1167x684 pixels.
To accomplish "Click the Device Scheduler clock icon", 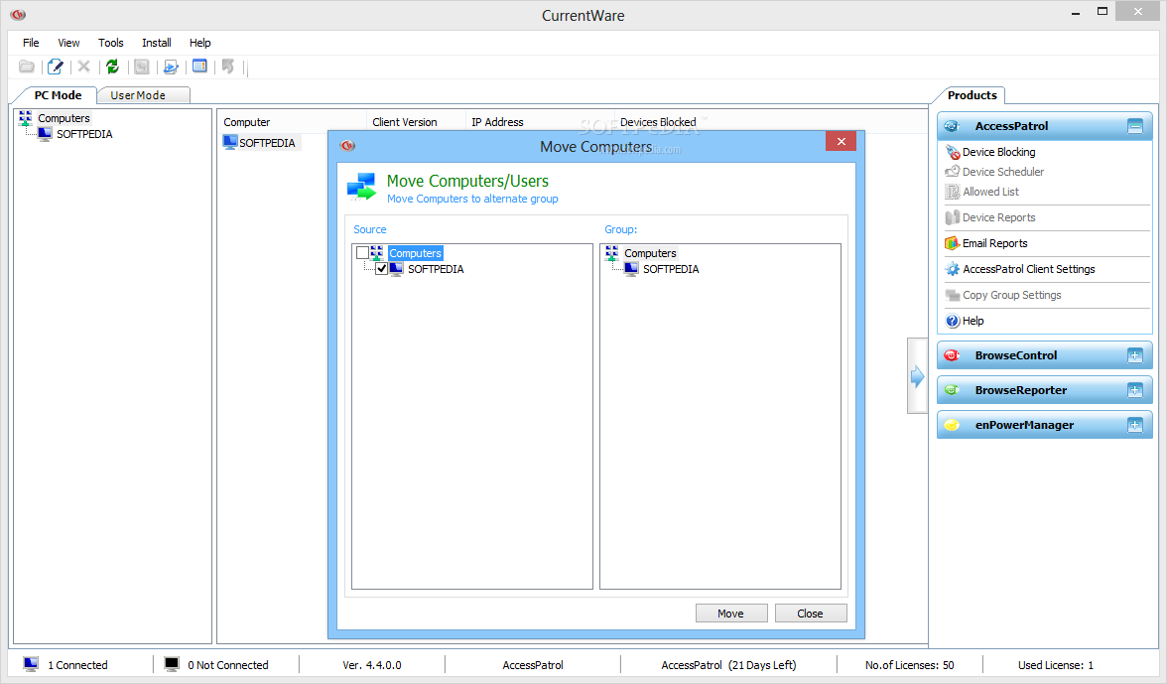I will (952, 171).
